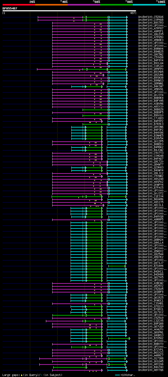The height and width of the screenshot is (377, 168).
Task: Open the UniRef100_A7PFR7 hit
Action: (151, 29)
